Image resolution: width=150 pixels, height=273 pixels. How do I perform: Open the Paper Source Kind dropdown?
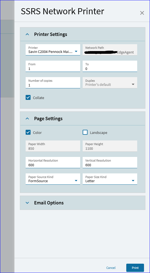click(76, 181)
